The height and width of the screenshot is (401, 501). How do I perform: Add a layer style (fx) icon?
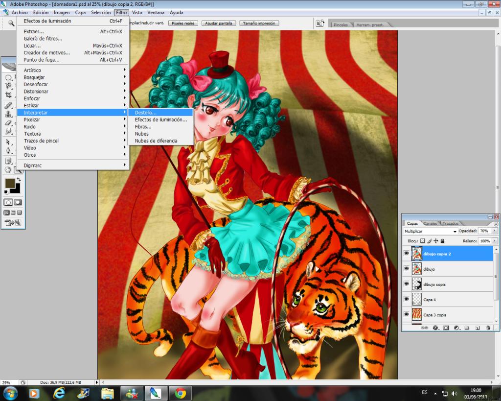(435, 328)
